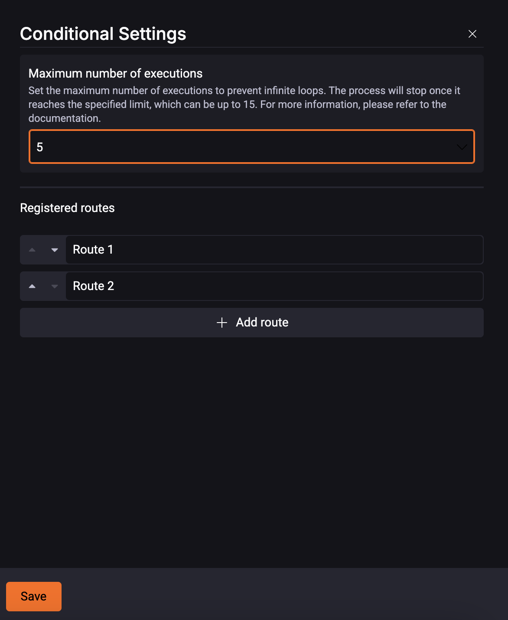Click the Route 1 name field
The image size is (508, 620).
[x=274, y=250]
